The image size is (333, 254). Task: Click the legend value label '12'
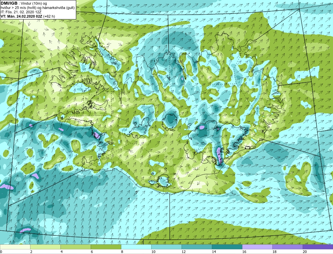click(x=184, y=252)
